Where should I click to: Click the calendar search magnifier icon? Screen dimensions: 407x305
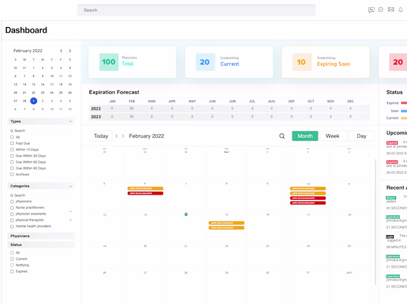click(x=282, y=136)
